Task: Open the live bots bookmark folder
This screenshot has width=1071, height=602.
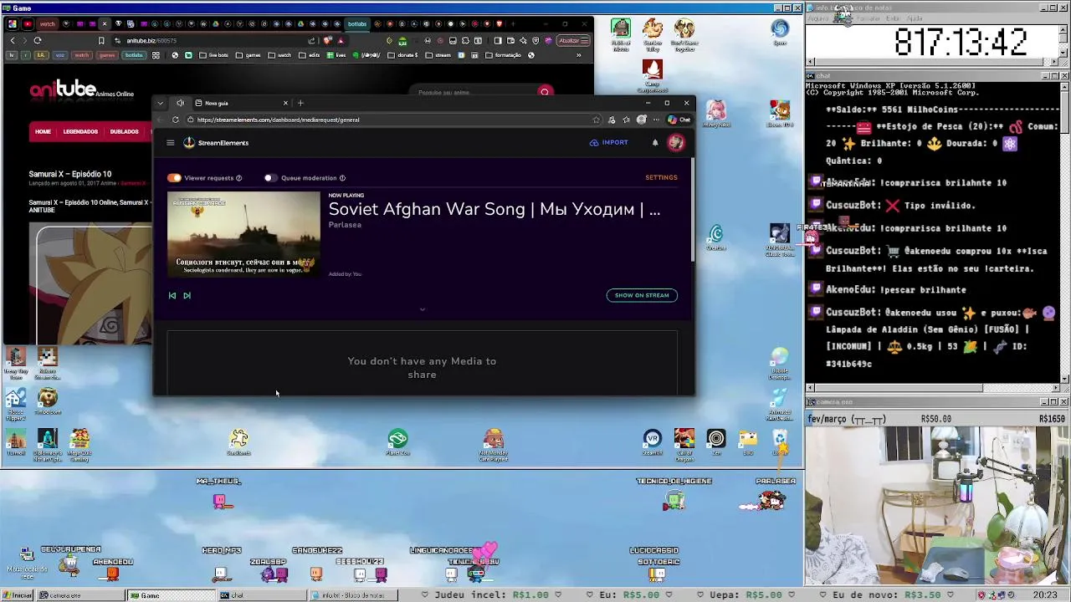Action: (x=213, y=55)
